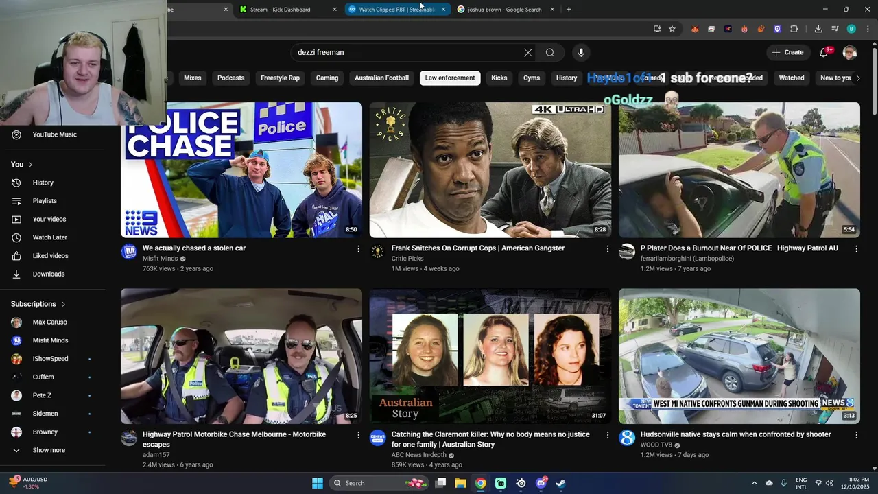
Task: Advance filter chips with right arrow
Action: click(858, 78)
